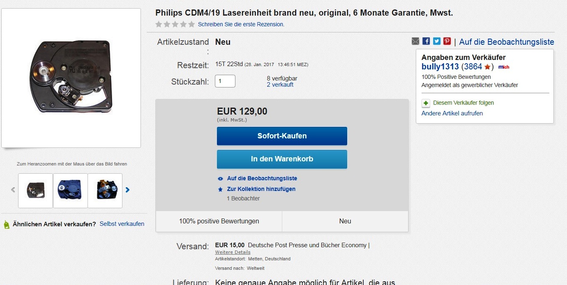Click the Stückzahl quantity input field
Screen dimensions: 567x285
[225, 81]
